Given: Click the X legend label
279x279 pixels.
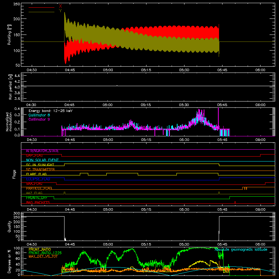Looking at the screenshot, I should point(60,6).
